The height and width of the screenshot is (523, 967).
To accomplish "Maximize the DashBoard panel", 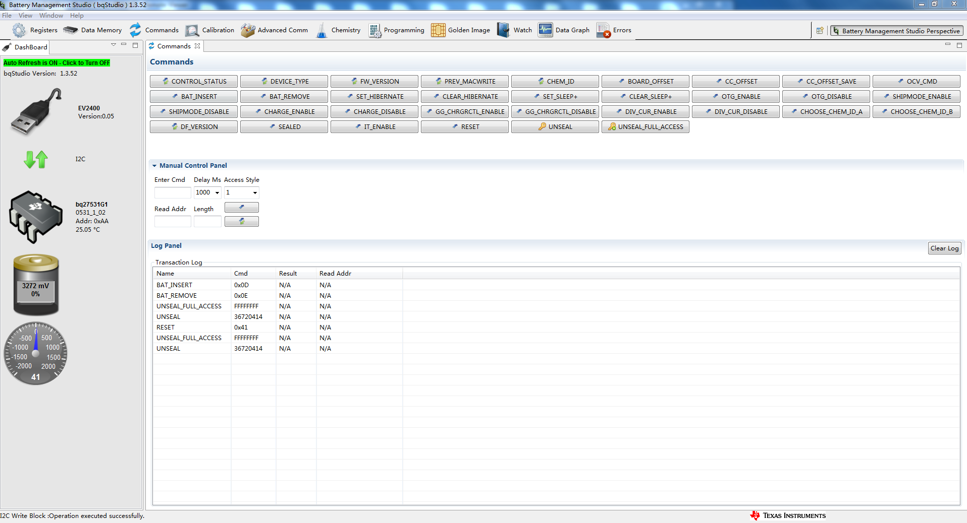I will pyautogui.click(x=135, y=45).
